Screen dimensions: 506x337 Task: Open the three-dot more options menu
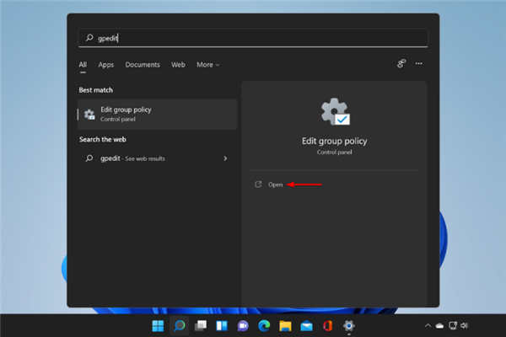(419, 64)
